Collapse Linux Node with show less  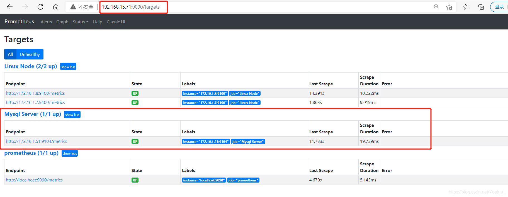[68, 67]
